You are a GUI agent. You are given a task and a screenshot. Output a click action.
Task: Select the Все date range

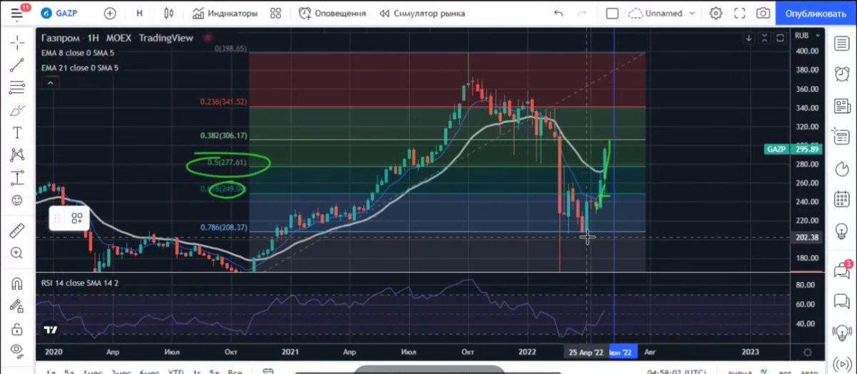235,372
